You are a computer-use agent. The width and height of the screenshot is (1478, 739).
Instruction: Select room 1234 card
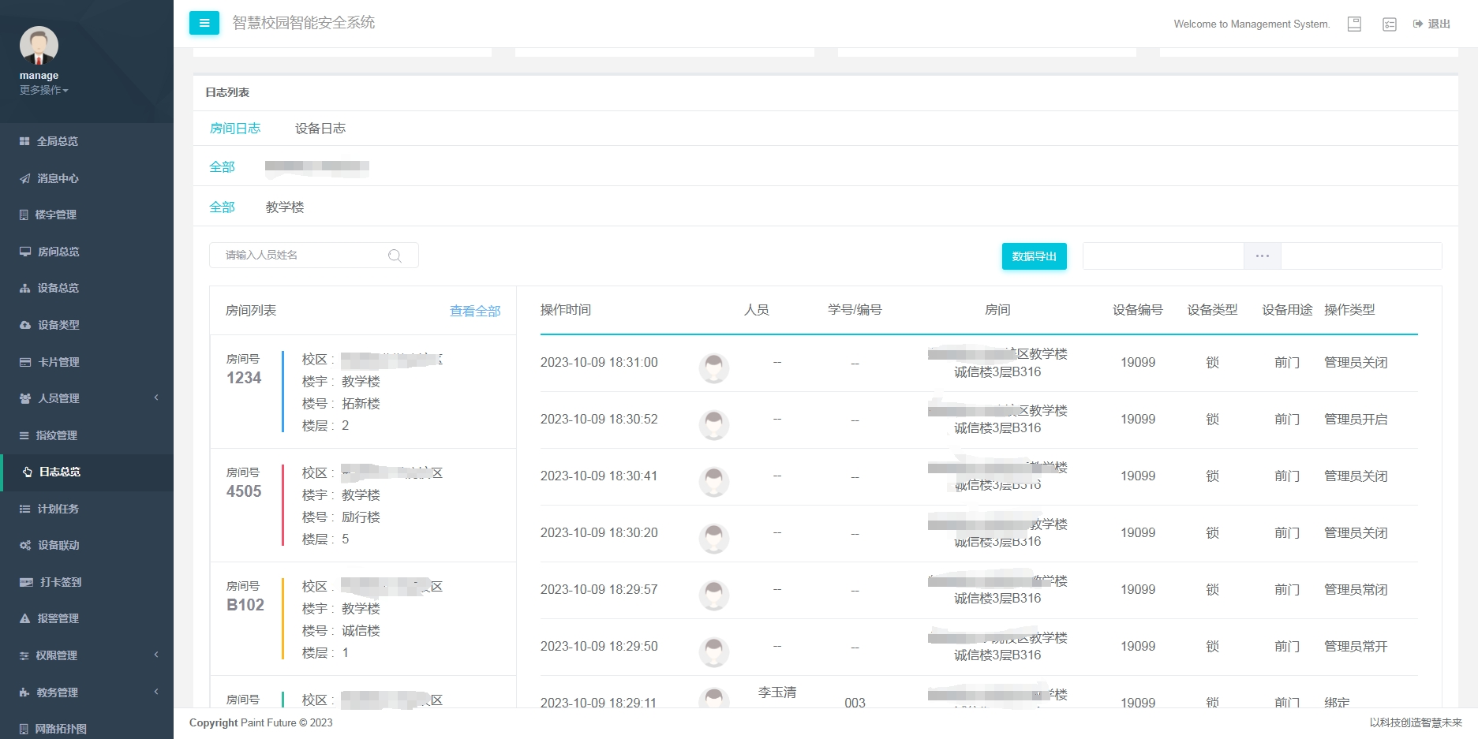point(363,392)
